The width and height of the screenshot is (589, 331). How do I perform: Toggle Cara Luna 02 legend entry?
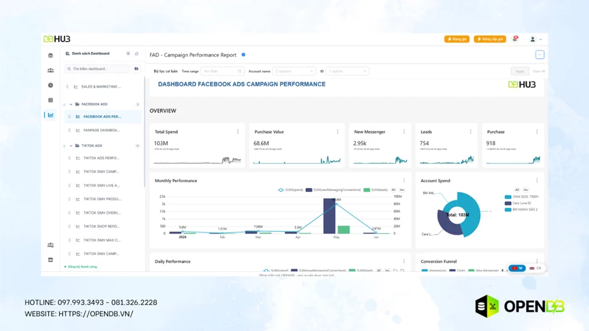tap(518, 204)
